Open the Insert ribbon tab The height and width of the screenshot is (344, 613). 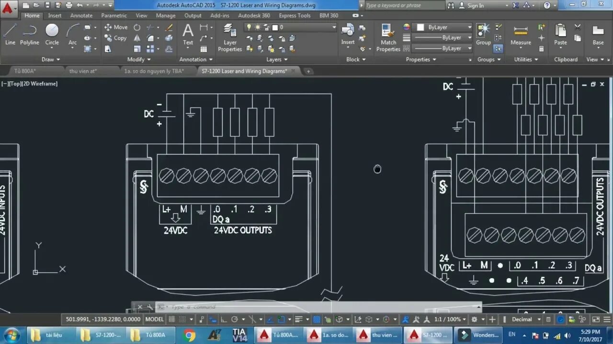55,16
